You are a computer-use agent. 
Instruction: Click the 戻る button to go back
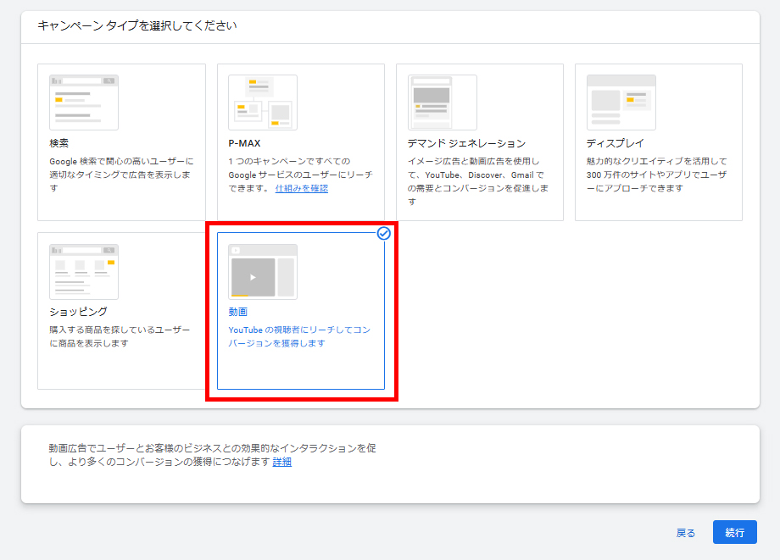685,533
